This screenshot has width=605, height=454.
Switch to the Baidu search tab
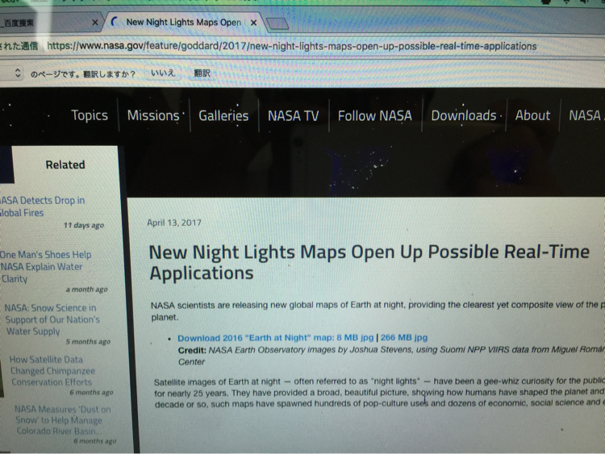[x=48, y=23]
